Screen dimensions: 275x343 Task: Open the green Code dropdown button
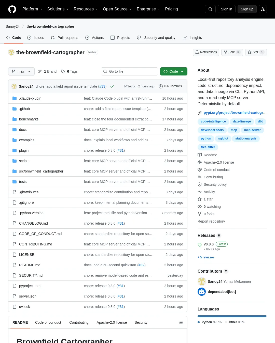174,71
